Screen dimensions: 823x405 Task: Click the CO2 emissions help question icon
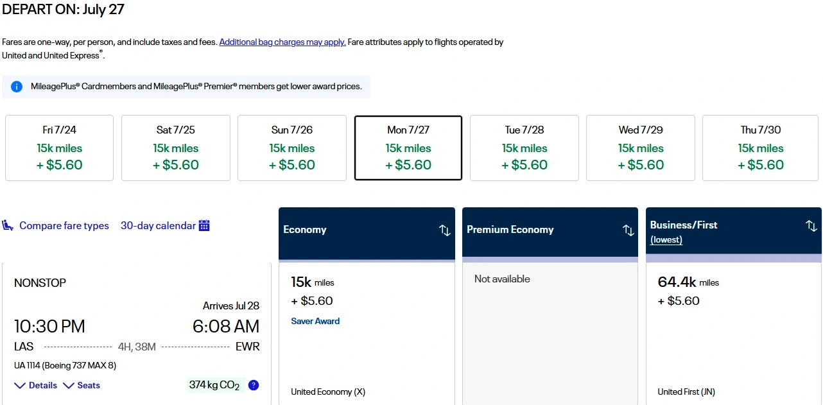(x=254, y=385)
